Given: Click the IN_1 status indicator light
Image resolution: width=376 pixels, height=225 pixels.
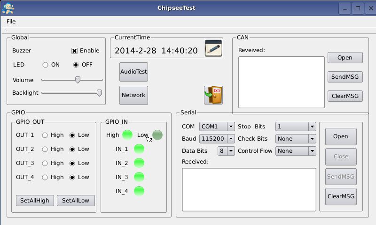Looking at the screenshot, I should 139,149.
